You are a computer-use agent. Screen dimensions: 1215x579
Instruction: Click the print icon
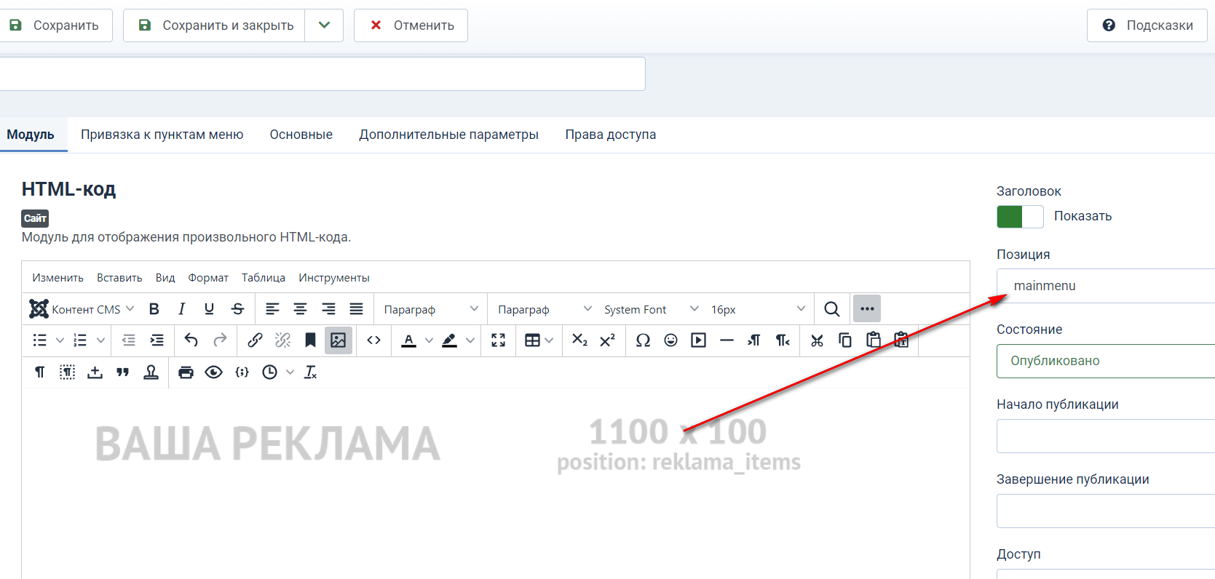pyautogui.click(x=186, y=372)
